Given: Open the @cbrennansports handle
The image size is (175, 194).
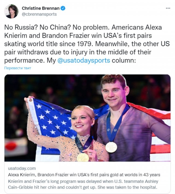Looking at the screenshot, I should click(x=39, y=14).
